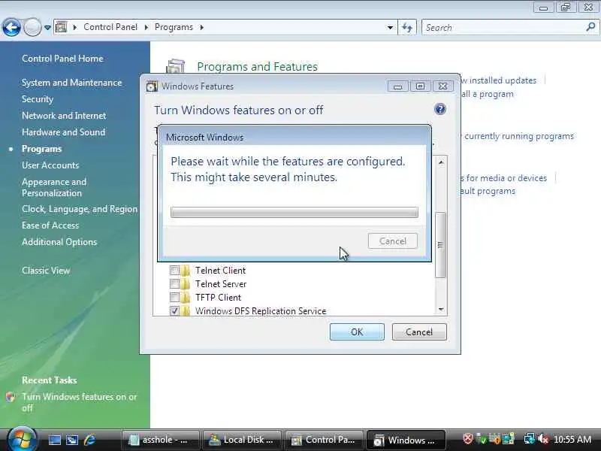The image size is (601, 451).
Task: Check the Telnet Server checkbox
Action: pos(174,284)
